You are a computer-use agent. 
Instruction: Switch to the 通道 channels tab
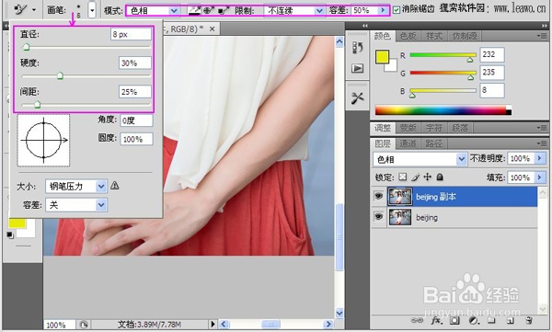(408, 143)
